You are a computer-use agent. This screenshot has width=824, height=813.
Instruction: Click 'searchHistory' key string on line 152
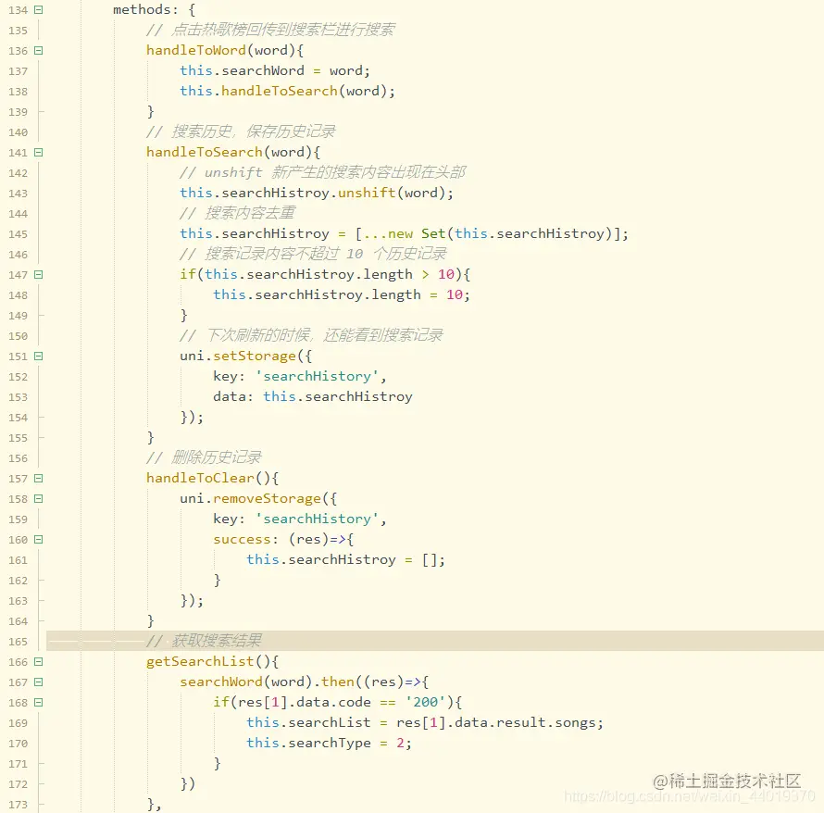pos(317,376)
